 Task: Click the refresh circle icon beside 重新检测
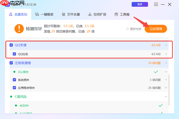[127, 29]
